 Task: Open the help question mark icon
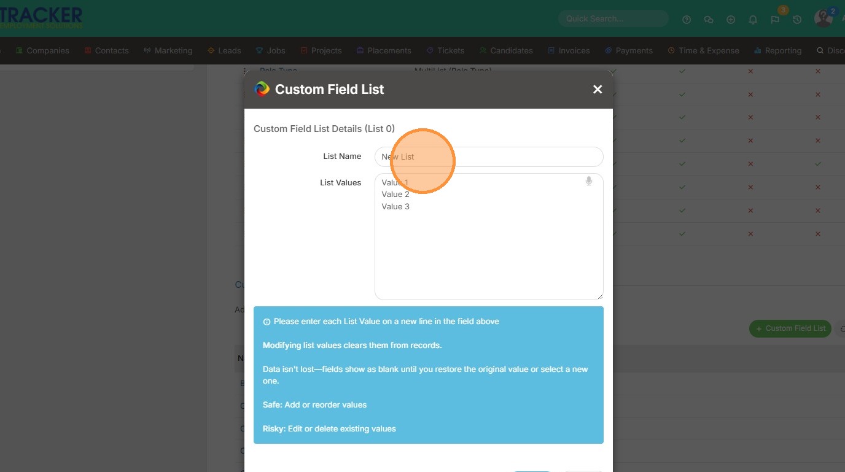pyautogui.click(x=687, y=20)
